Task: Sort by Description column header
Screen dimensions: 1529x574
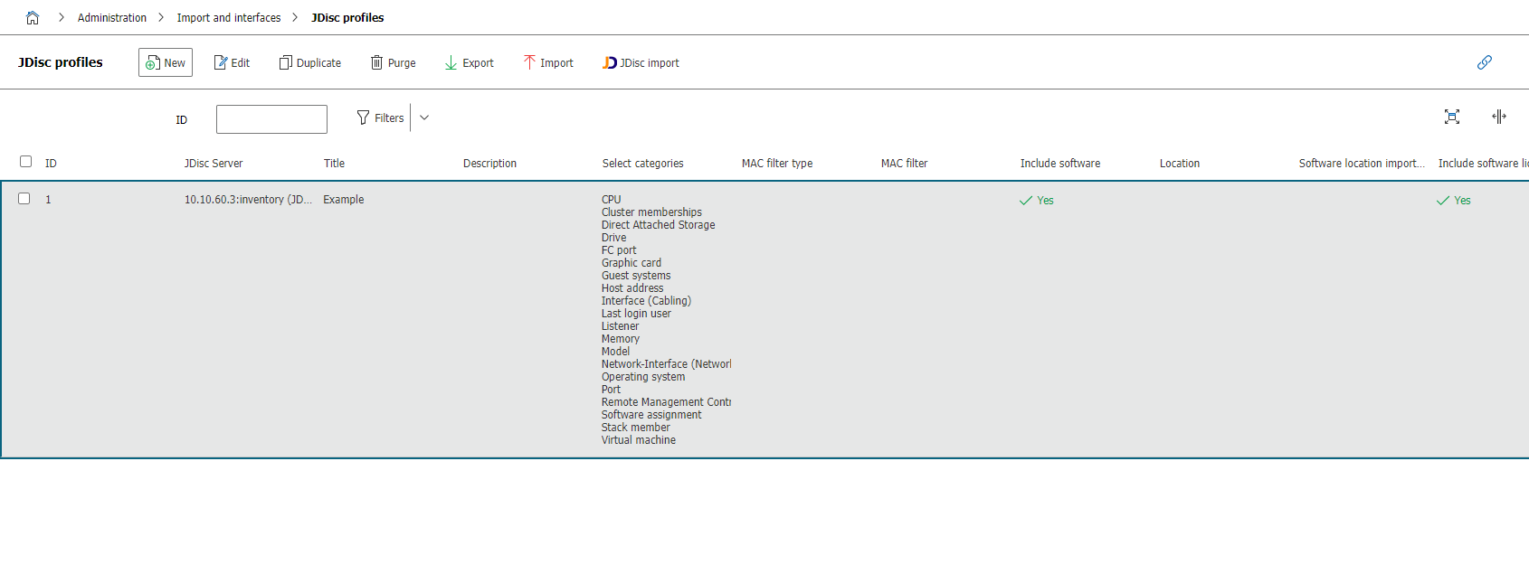Action: (x=489, y=164)
